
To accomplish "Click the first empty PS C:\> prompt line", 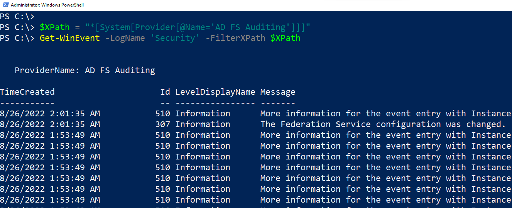I will click(x=17, y=17).
